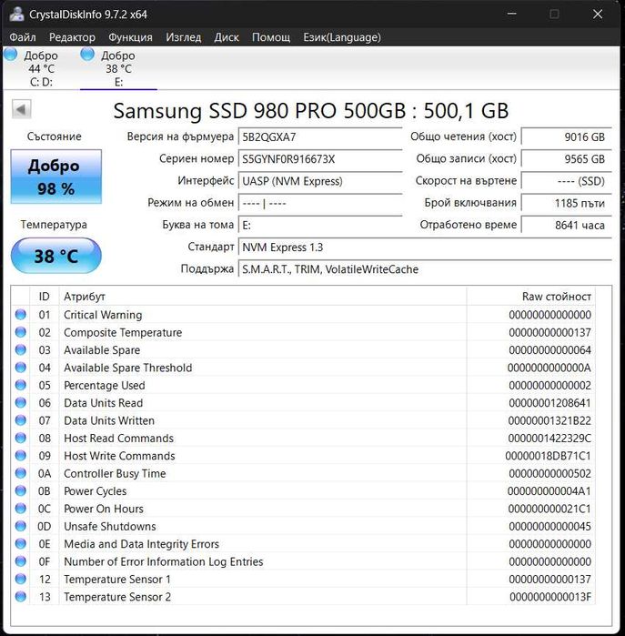Select the Composite Temperature attribute text
The height and width of the screenshot is (636, 625).
[x=123, y=333]
